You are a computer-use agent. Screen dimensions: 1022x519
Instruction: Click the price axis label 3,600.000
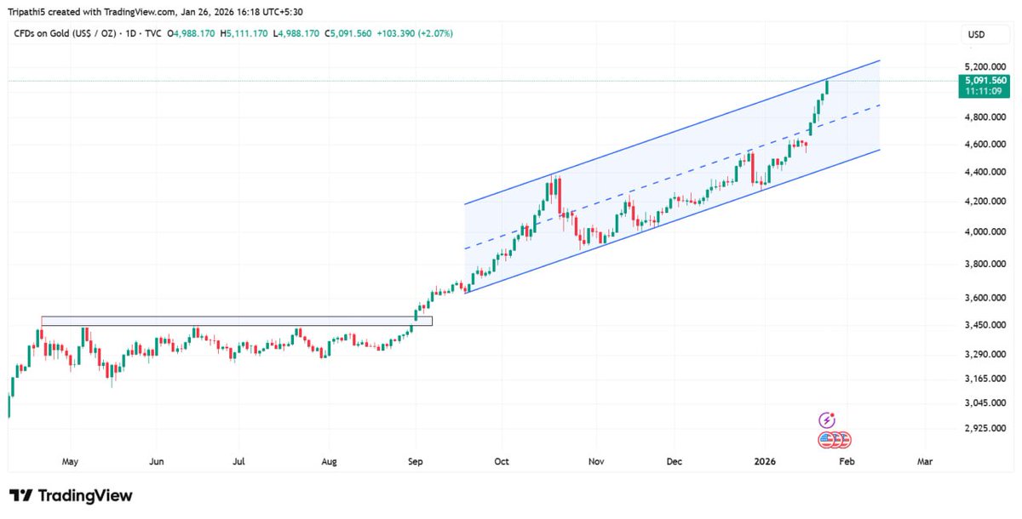pos(987,298)
